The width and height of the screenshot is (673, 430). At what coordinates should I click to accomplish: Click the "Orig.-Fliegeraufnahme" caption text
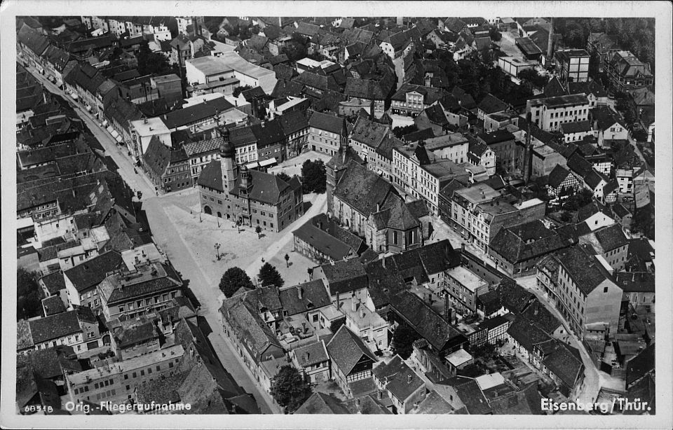tap(128, 406)
